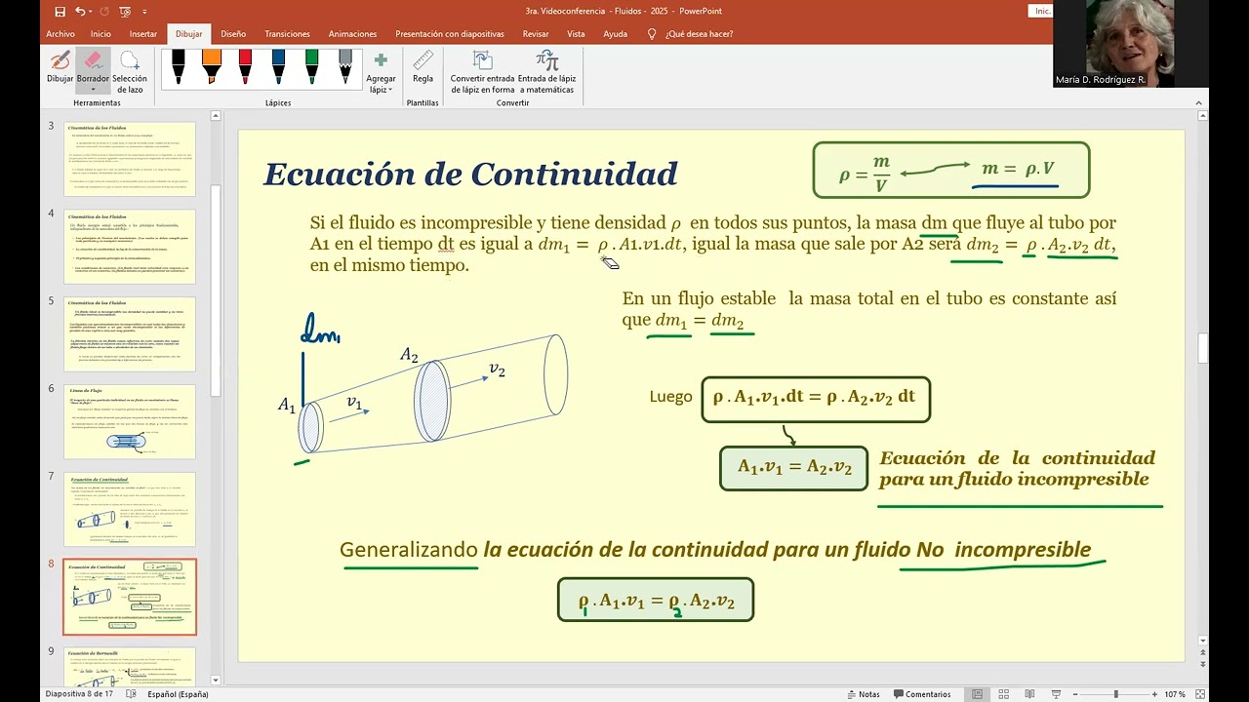Toggle the Regla ruler
This screenshot has height=702, width=1249.
coord(423,67)
